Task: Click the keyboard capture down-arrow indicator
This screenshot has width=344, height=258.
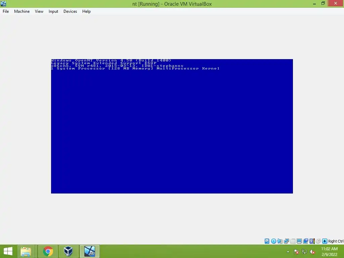Action: (325, 241)
